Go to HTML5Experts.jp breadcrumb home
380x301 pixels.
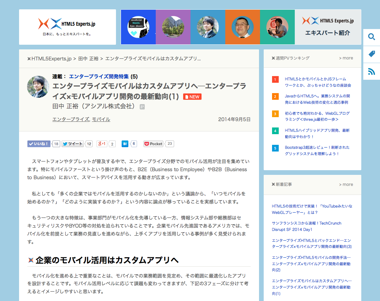[x=51, y=59]
